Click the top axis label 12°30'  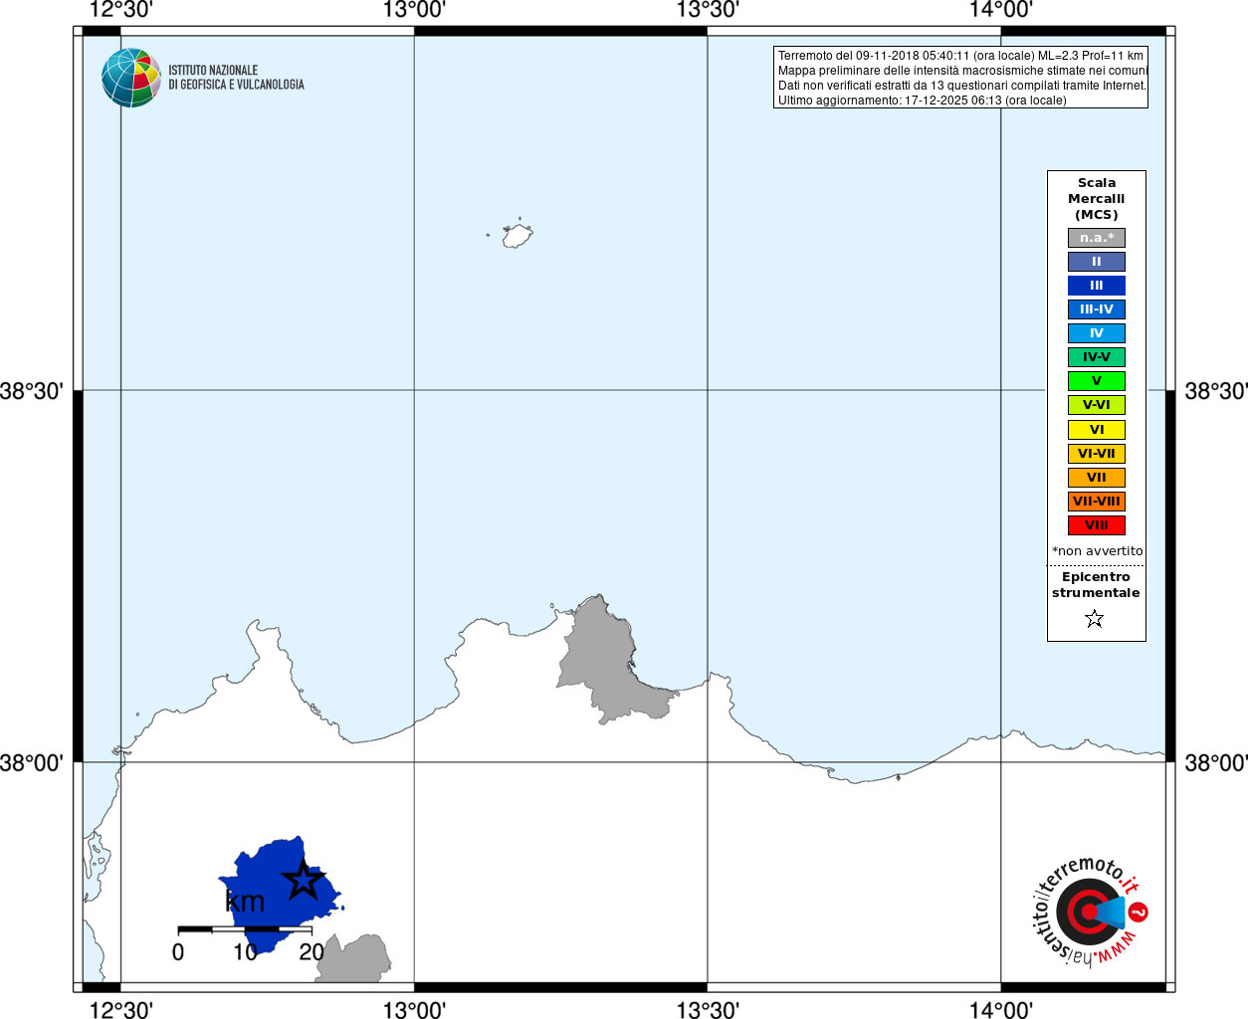pos(121,10)
